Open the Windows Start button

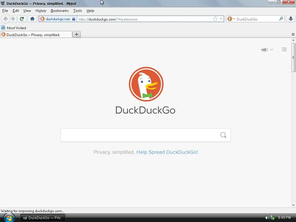tap(9, 218)
